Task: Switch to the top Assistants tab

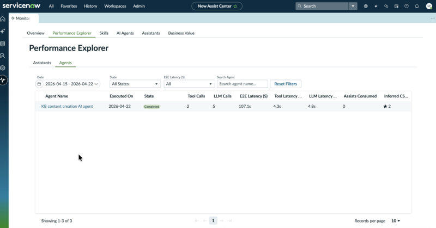Action: pos(151,33)
